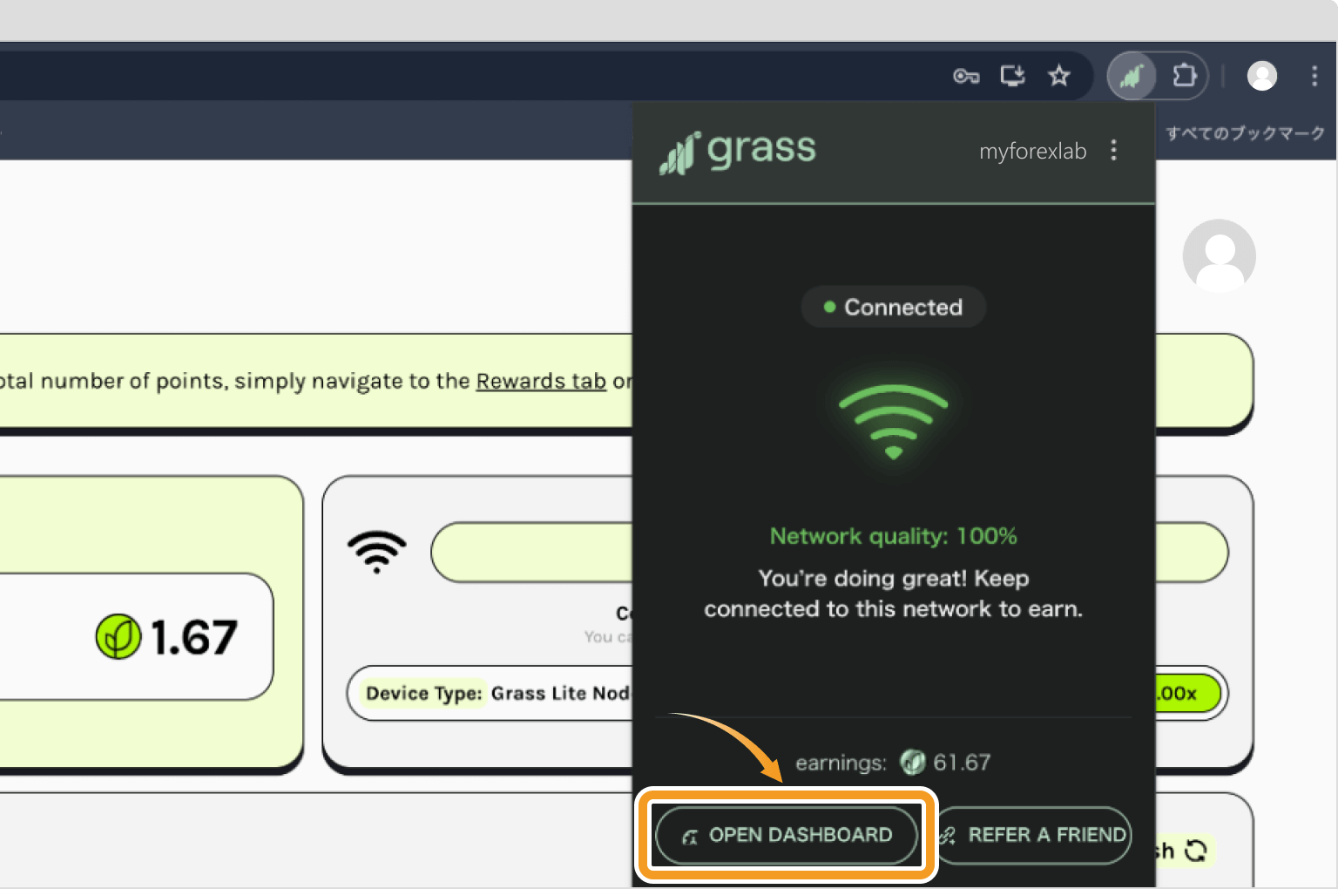The image size is (1338, 889).
Task: Click the black Wi-Fi icon on dashboard card
Action: [x=376, y=551]
